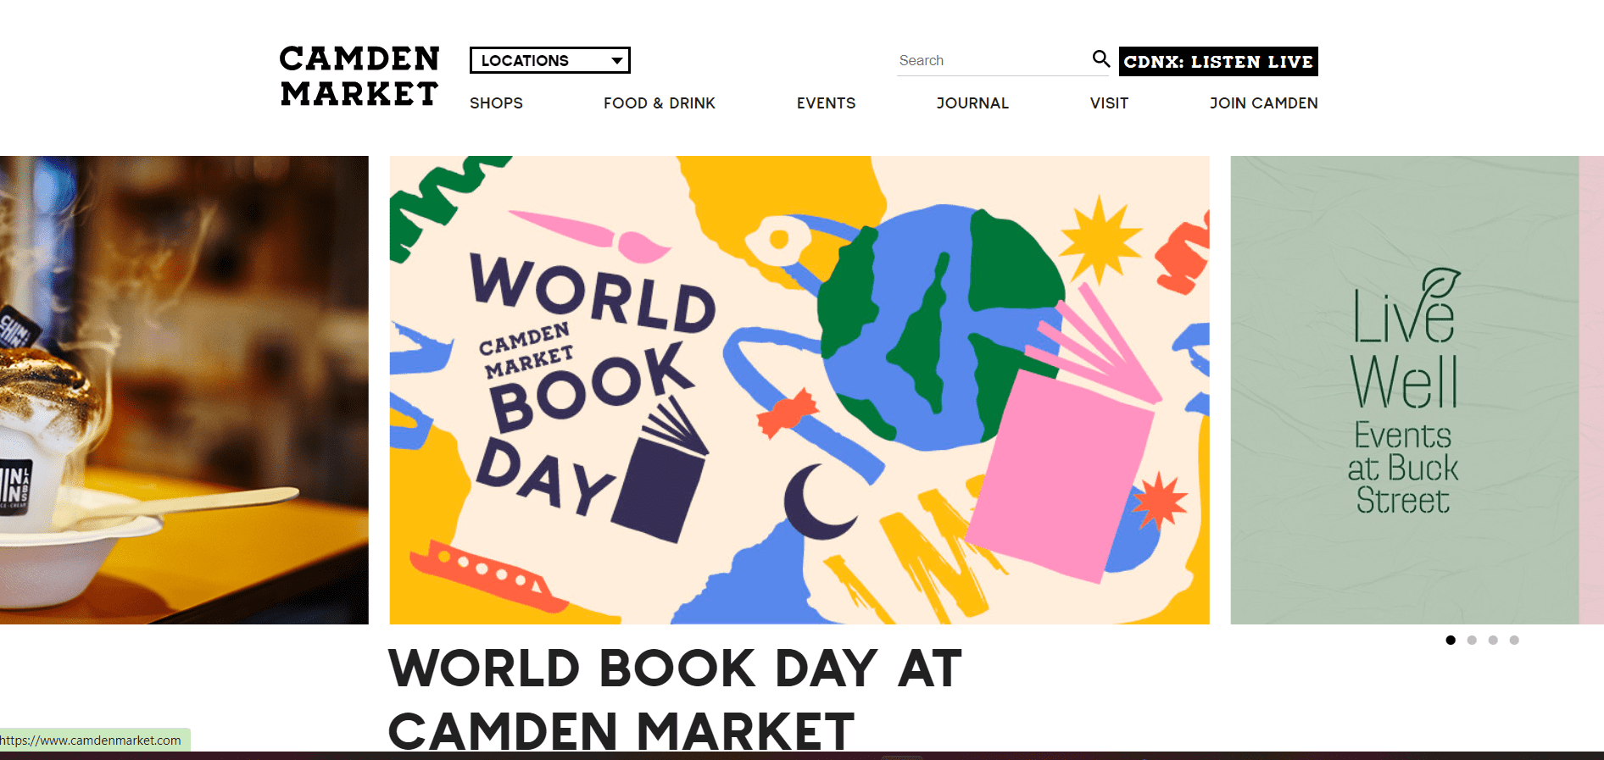The image size is (1604, 760).
Task: Click into the Search input field
Action: point(992,61)
